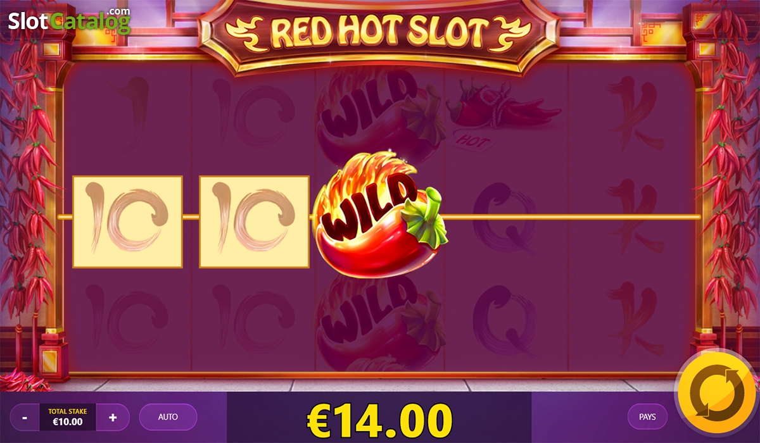Click the dimmed HOT chili pepper symbol

503,114
